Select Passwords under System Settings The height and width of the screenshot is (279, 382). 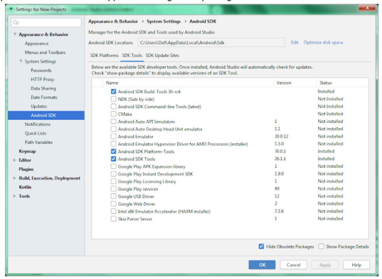coord(41,70)
